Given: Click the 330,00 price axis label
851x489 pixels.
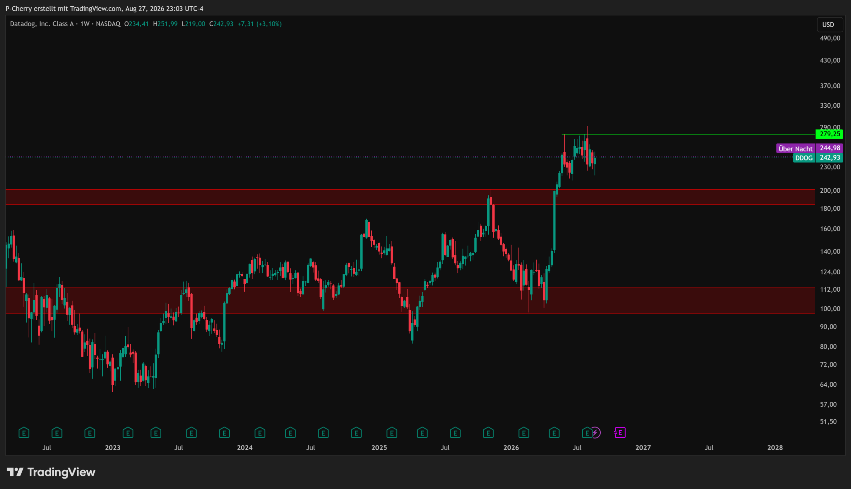Looking at the screenshot, I should pyautogui.click(x=830, y=105).
